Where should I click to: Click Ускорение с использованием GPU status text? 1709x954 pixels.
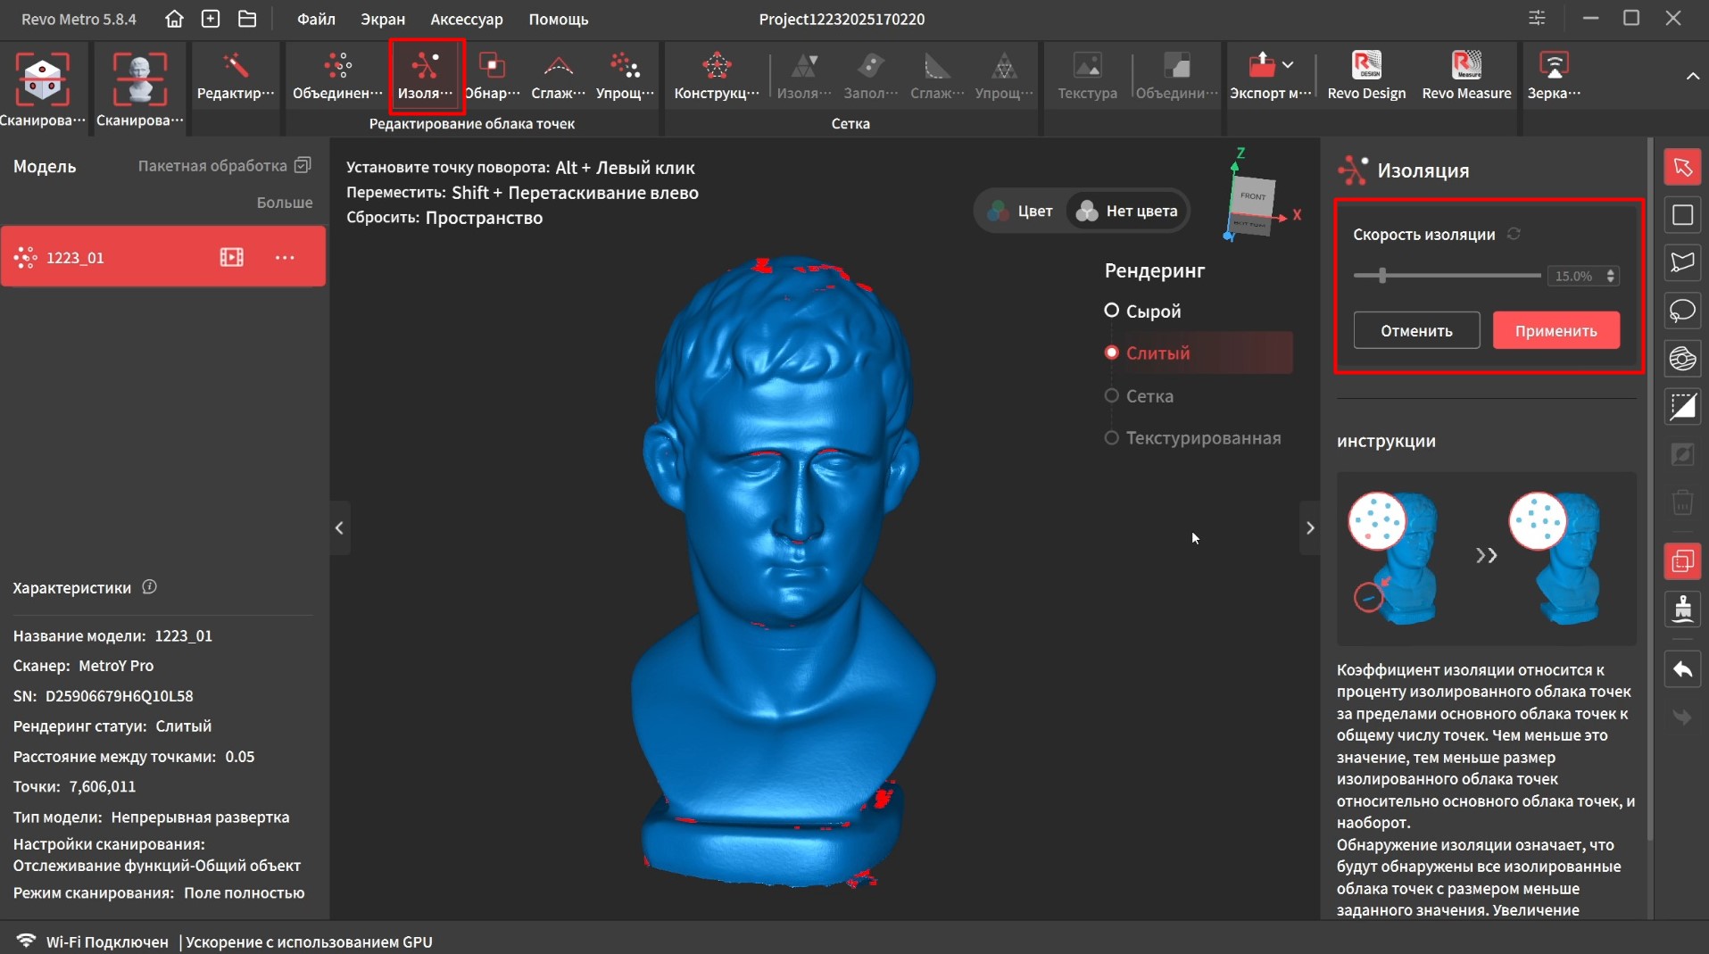(x=309, y=942)
